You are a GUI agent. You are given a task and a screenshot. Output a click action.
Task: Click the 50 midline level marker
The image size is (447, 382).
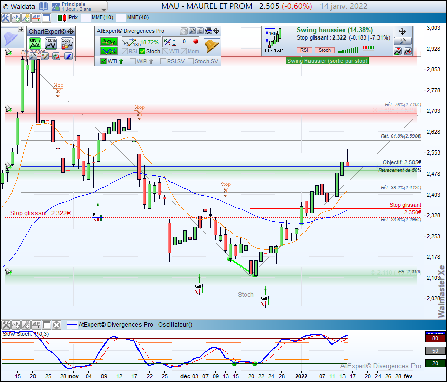[x=435, y=351]
